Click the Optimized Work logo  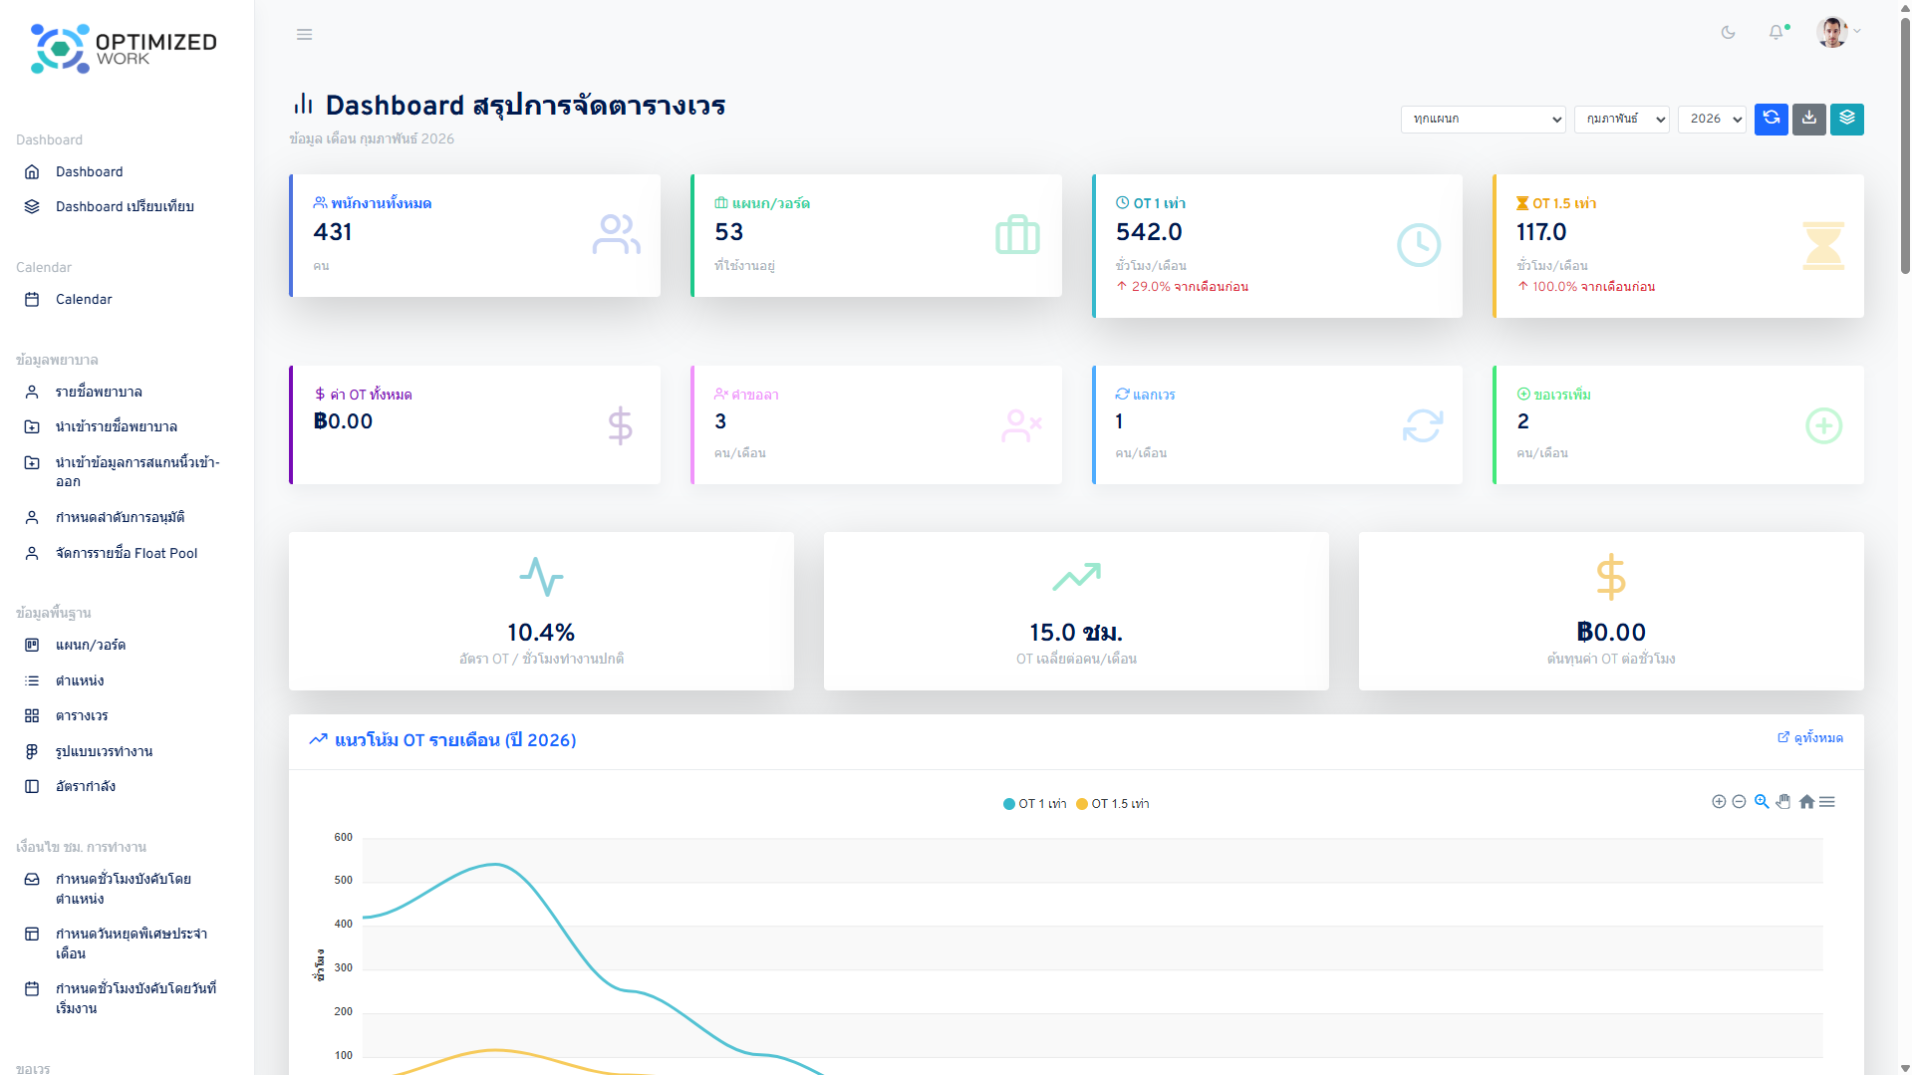pos(124,48)
